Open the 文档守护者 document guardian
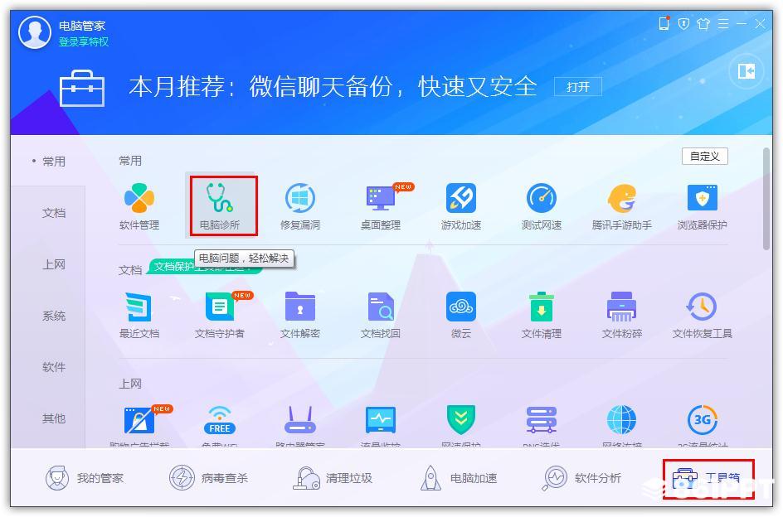The width and height of the screenshot is (783, 517). (x=220, y=315)
